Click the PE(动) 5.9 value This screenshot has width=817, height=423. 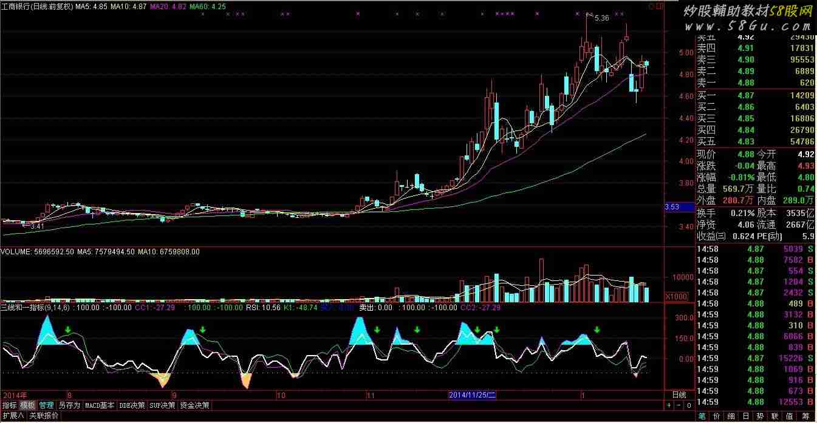[808, 236]
